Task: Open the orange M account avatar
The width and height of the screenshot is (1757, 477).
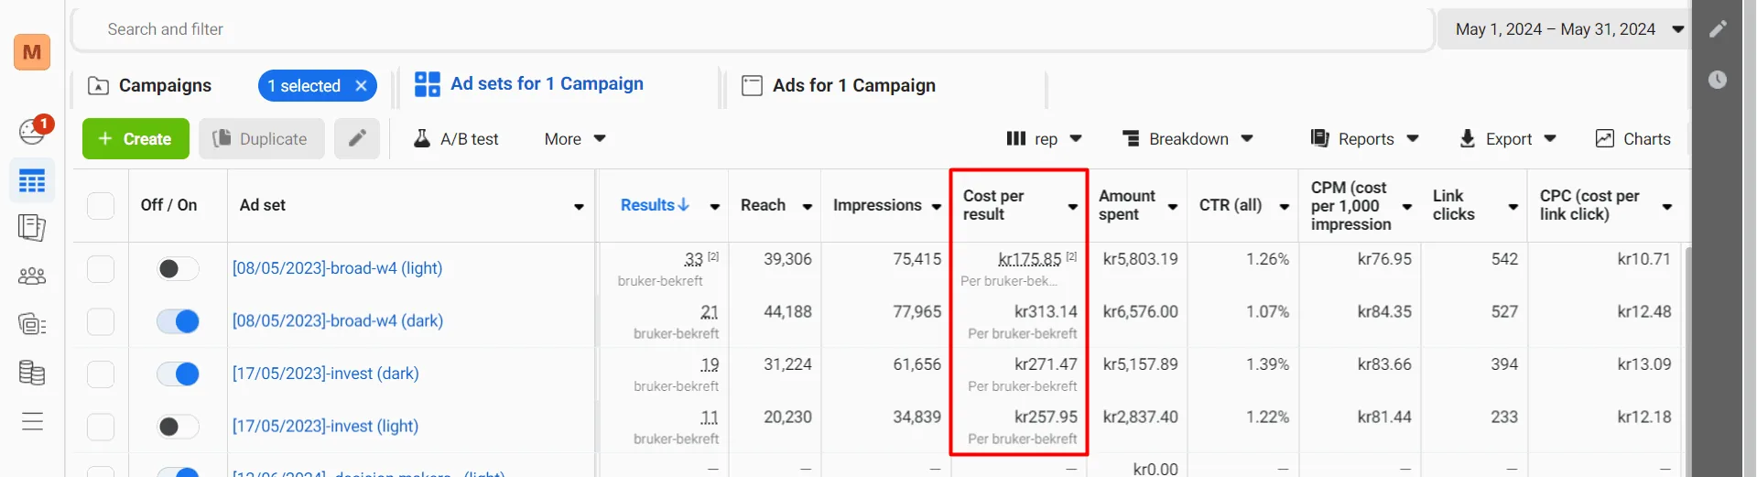Action: [32, 52]
